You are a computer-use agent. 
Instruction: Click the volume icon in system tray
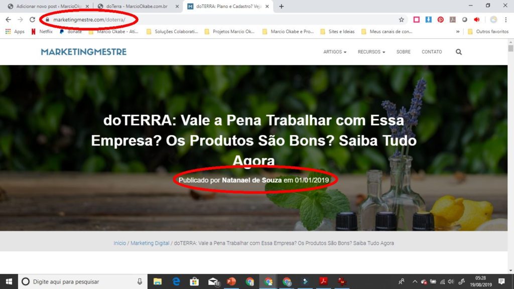coord(451,281)
